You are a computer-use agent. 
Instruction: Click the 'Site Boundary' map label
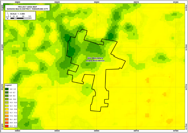click(x=95, y=58)
